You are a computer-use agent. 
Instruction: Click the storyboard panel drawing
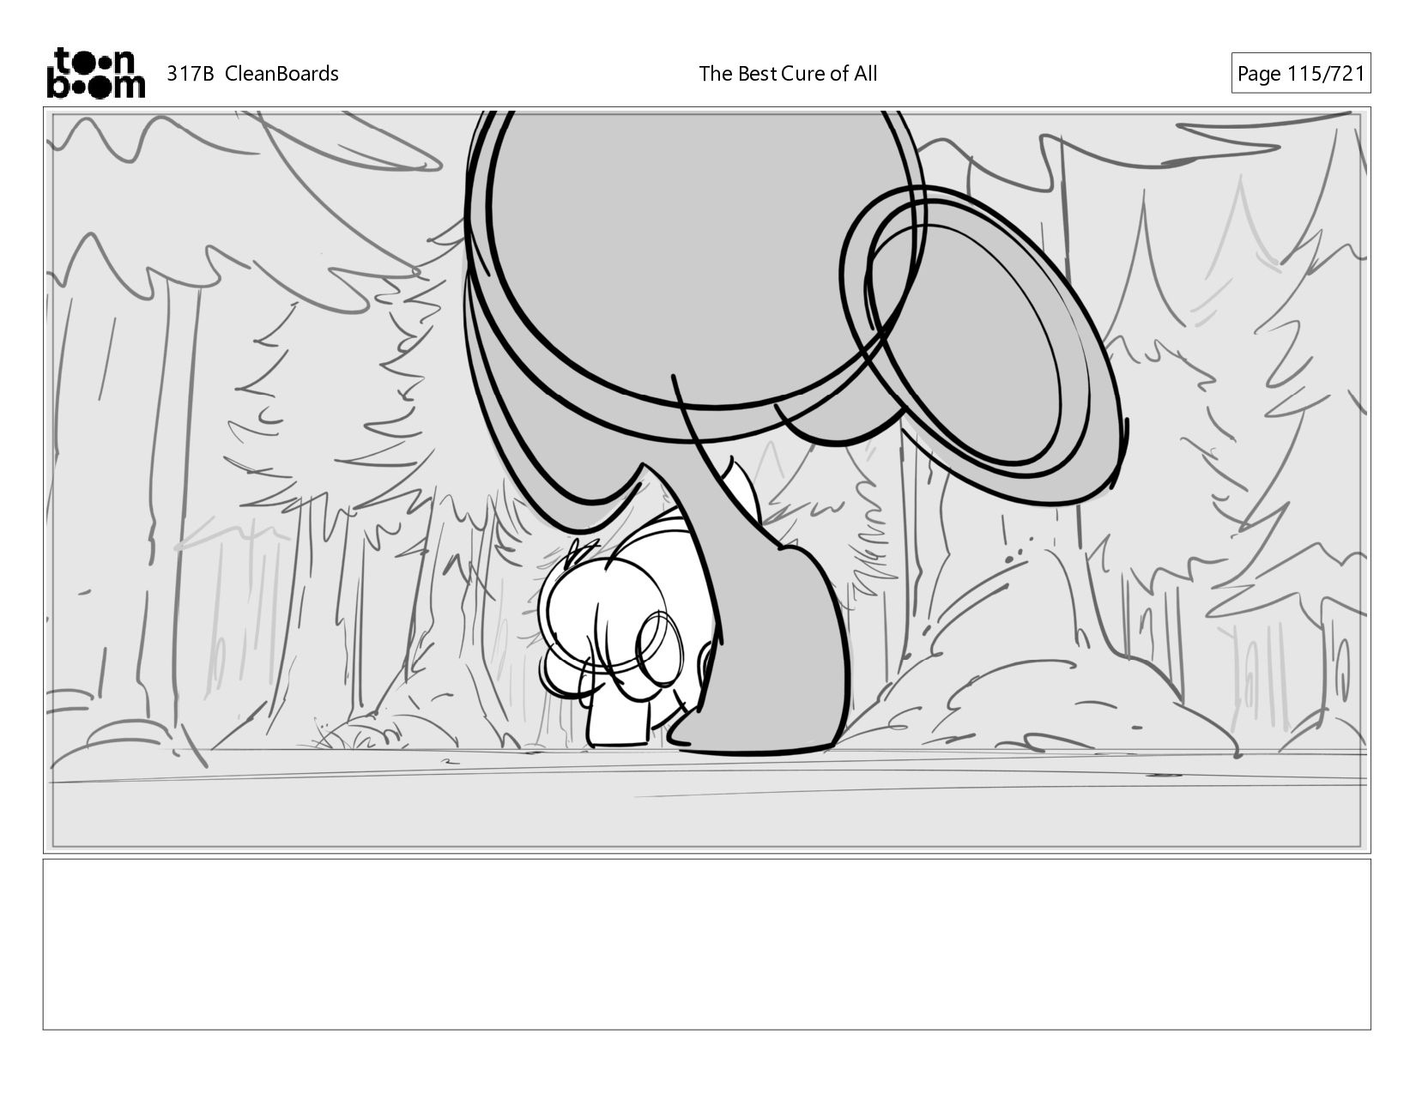(707, 480)
